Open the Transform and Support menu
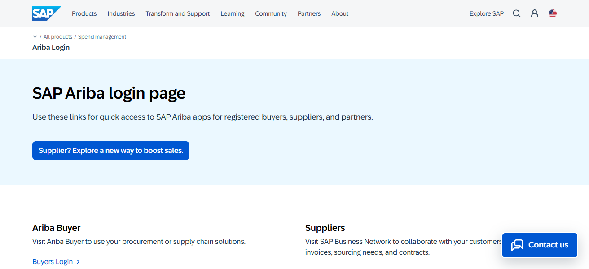The image size is (589, 269). [x=177, y=13]
